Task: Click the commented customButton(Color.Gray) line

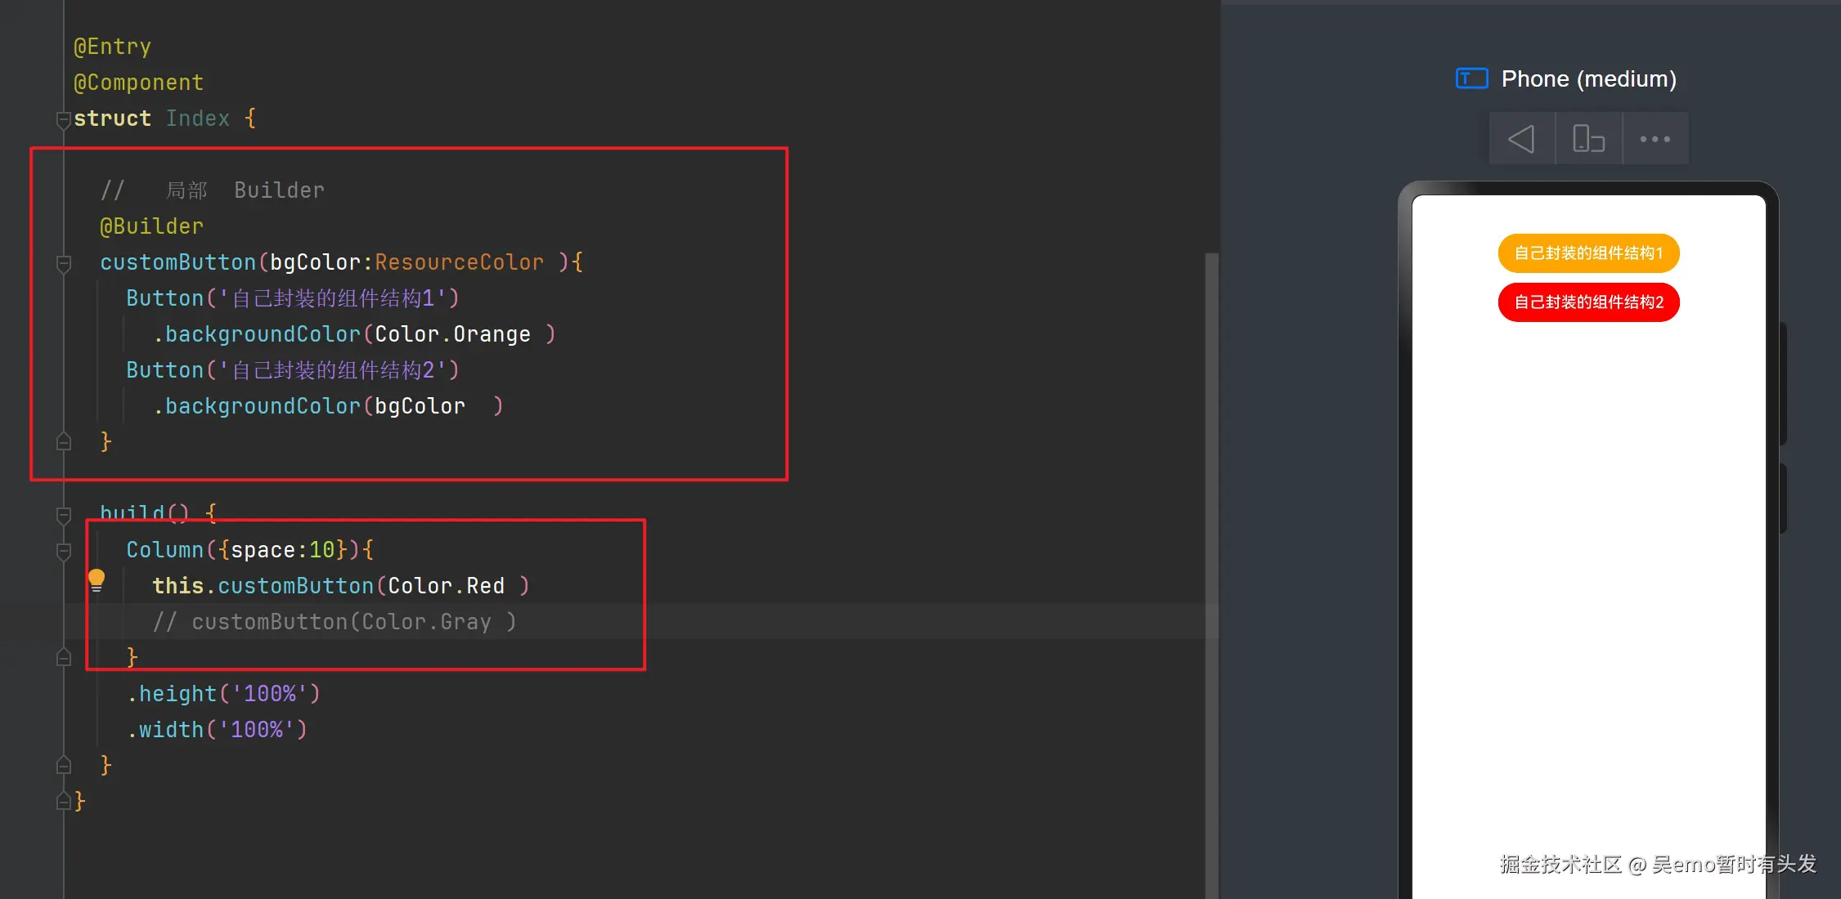Action: 335,622
